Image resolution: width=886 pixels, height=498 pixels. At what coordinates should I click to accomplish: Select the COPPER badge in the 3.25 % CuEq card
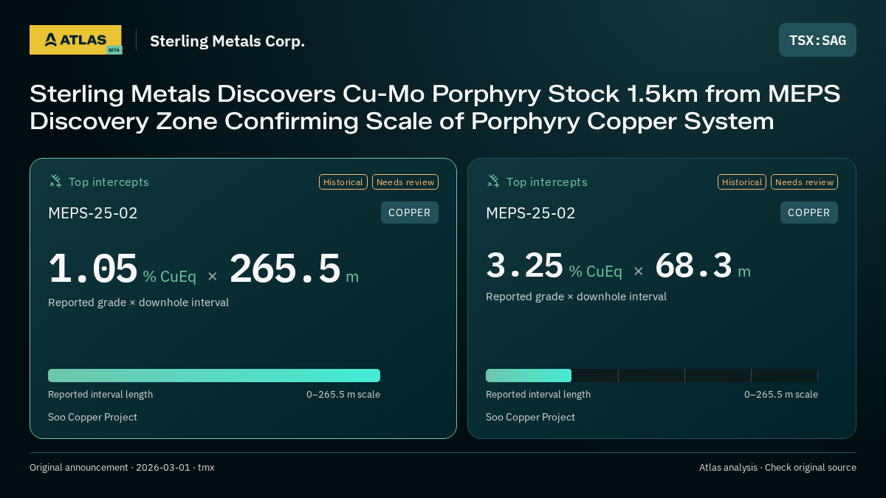[x=809, y=212]
